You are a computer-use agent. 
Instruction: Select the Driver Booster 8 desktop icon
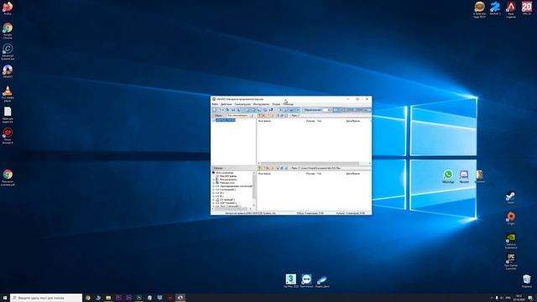click(8, 135)
